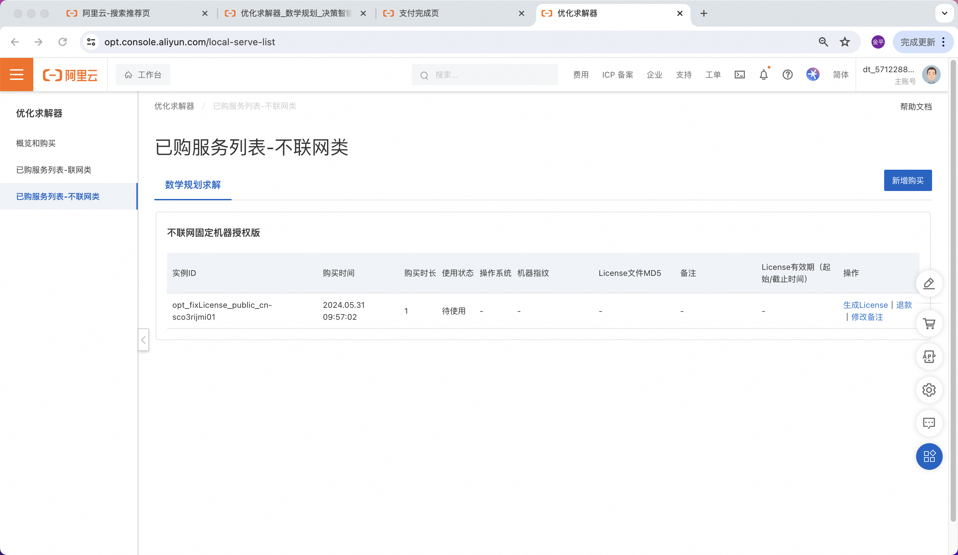Open the floating chat feedback icon

[x=929, y=423]
